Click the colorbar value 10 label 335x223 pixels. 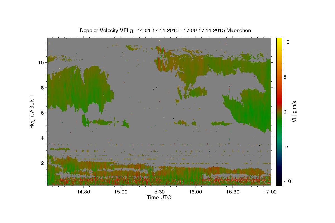(286, 42)
